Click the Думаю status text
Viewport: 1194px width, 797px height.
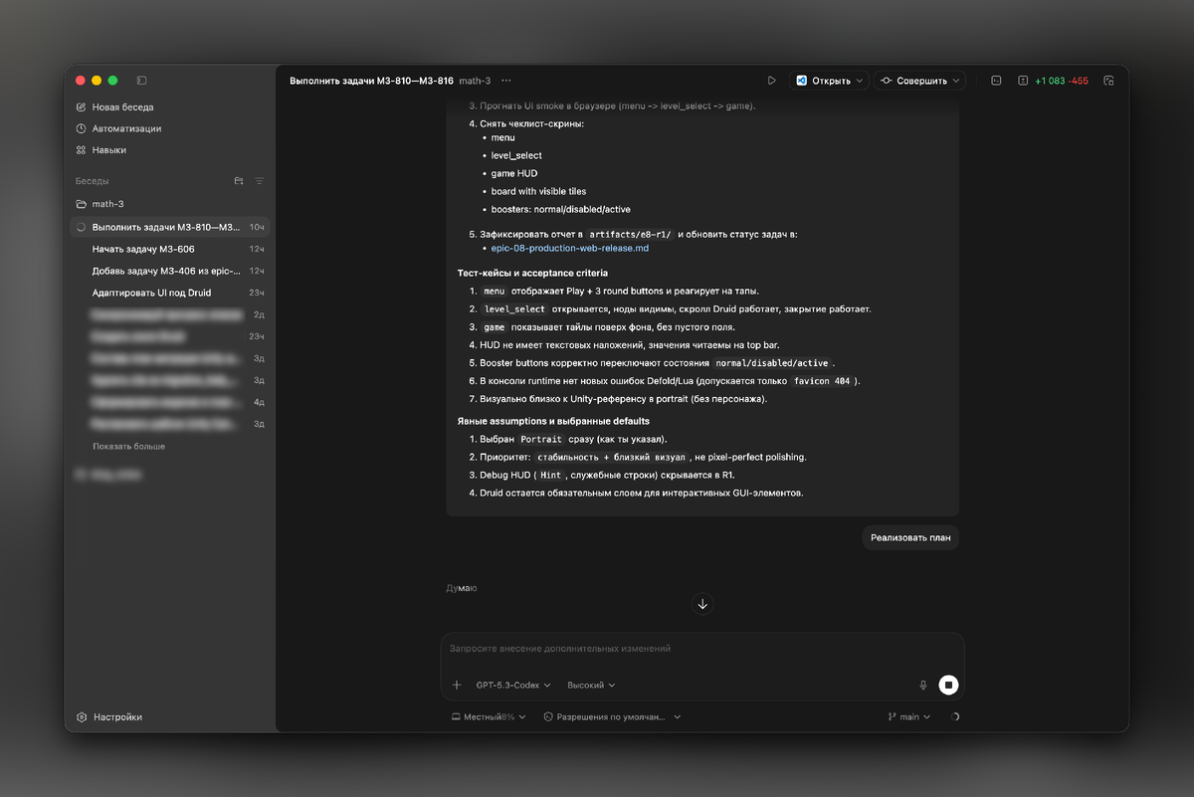461,588
